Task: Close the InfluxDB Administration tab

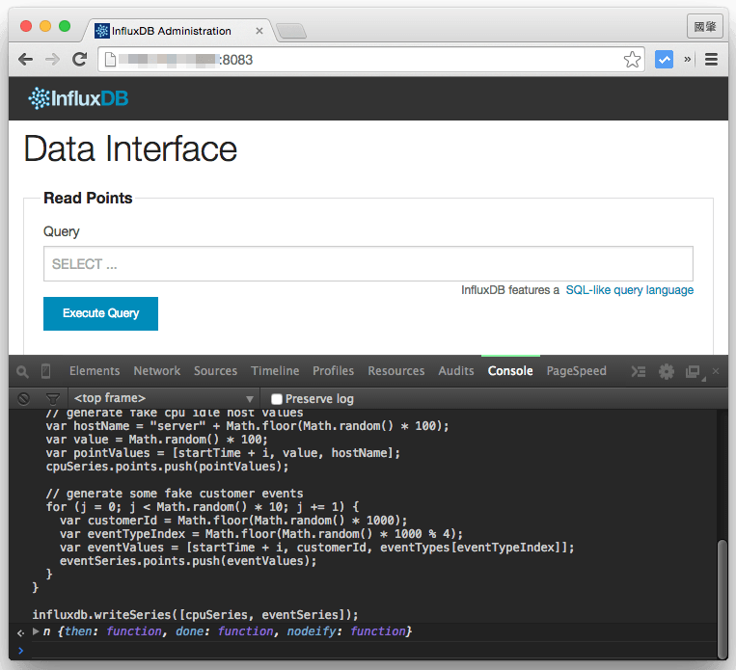Action: tap(259, 31)
